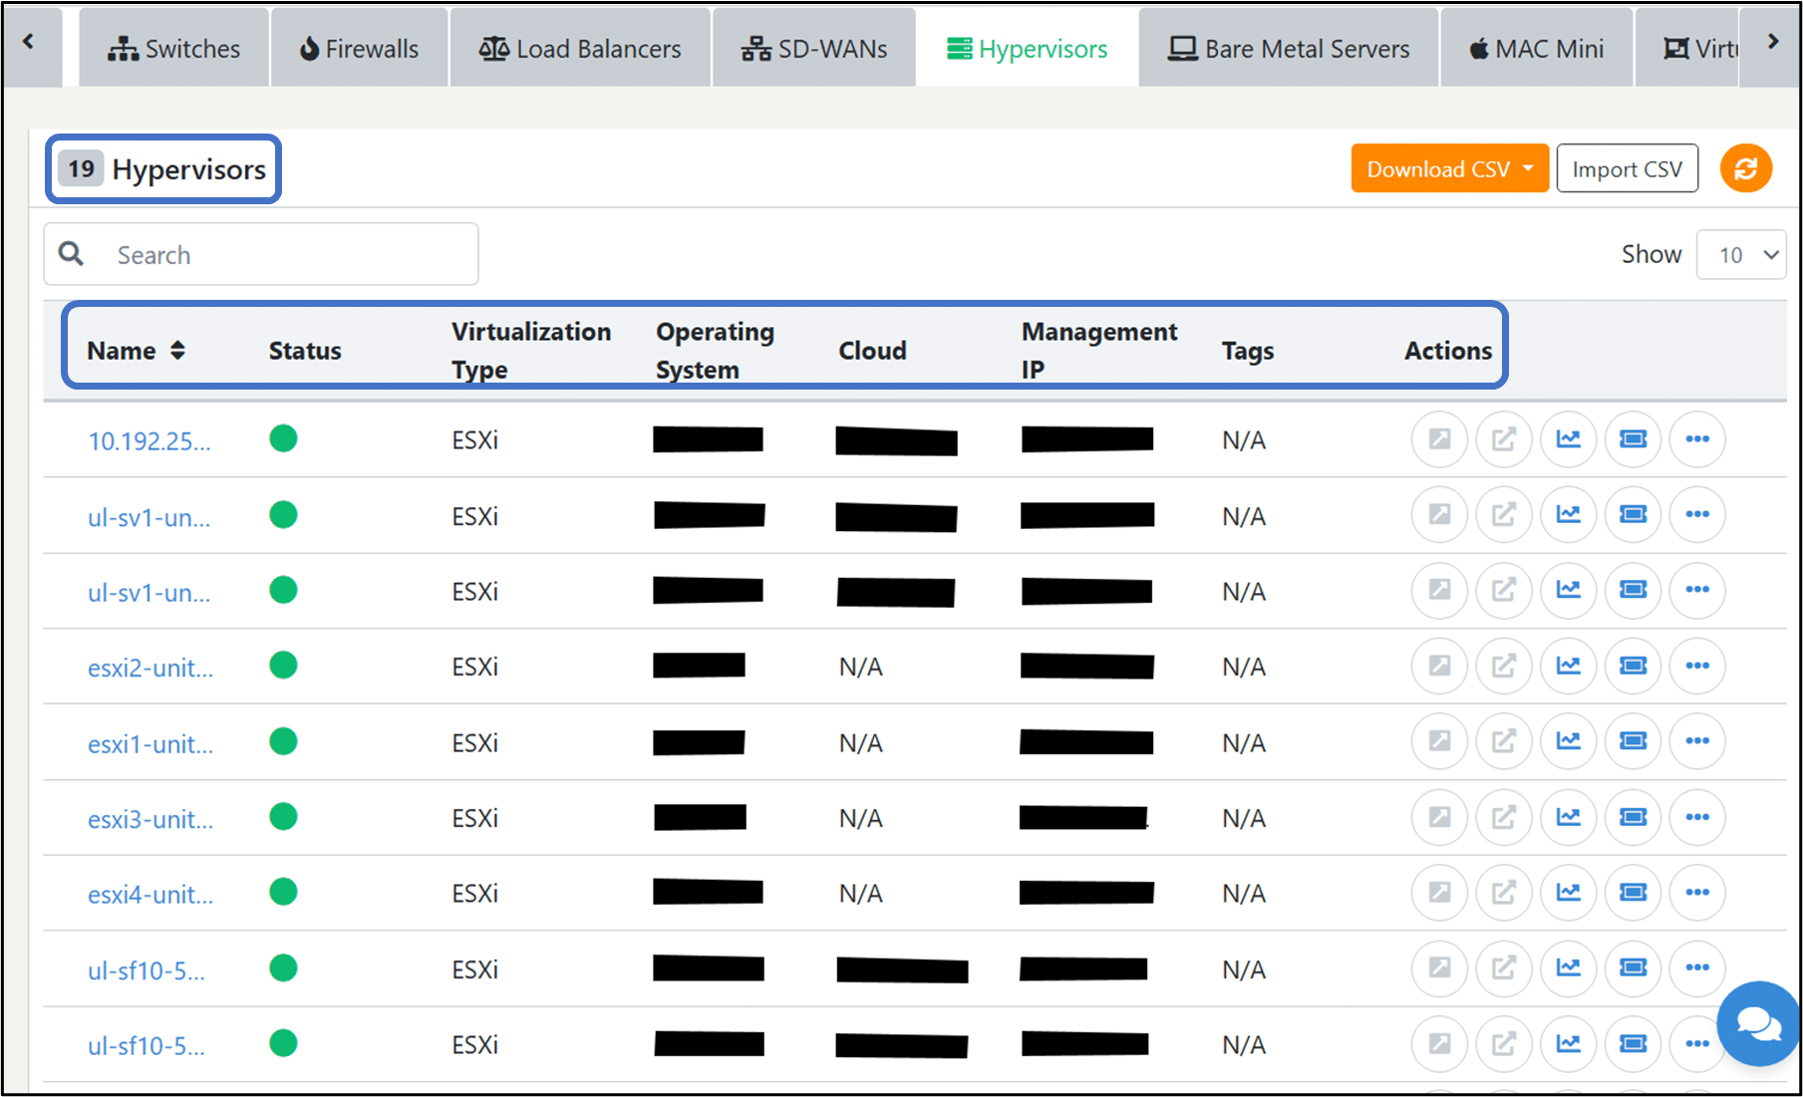Expand the Download CSV dropdown
Screen dimensions: 1803x1097
point(1449,168)
